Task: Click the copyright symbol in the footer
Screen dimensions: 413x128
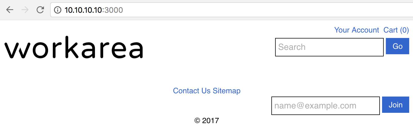Action: tap(197, 120)
